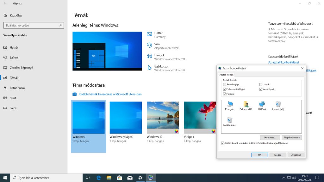Uncheck the Lomtár checkbox

[261, 84]
